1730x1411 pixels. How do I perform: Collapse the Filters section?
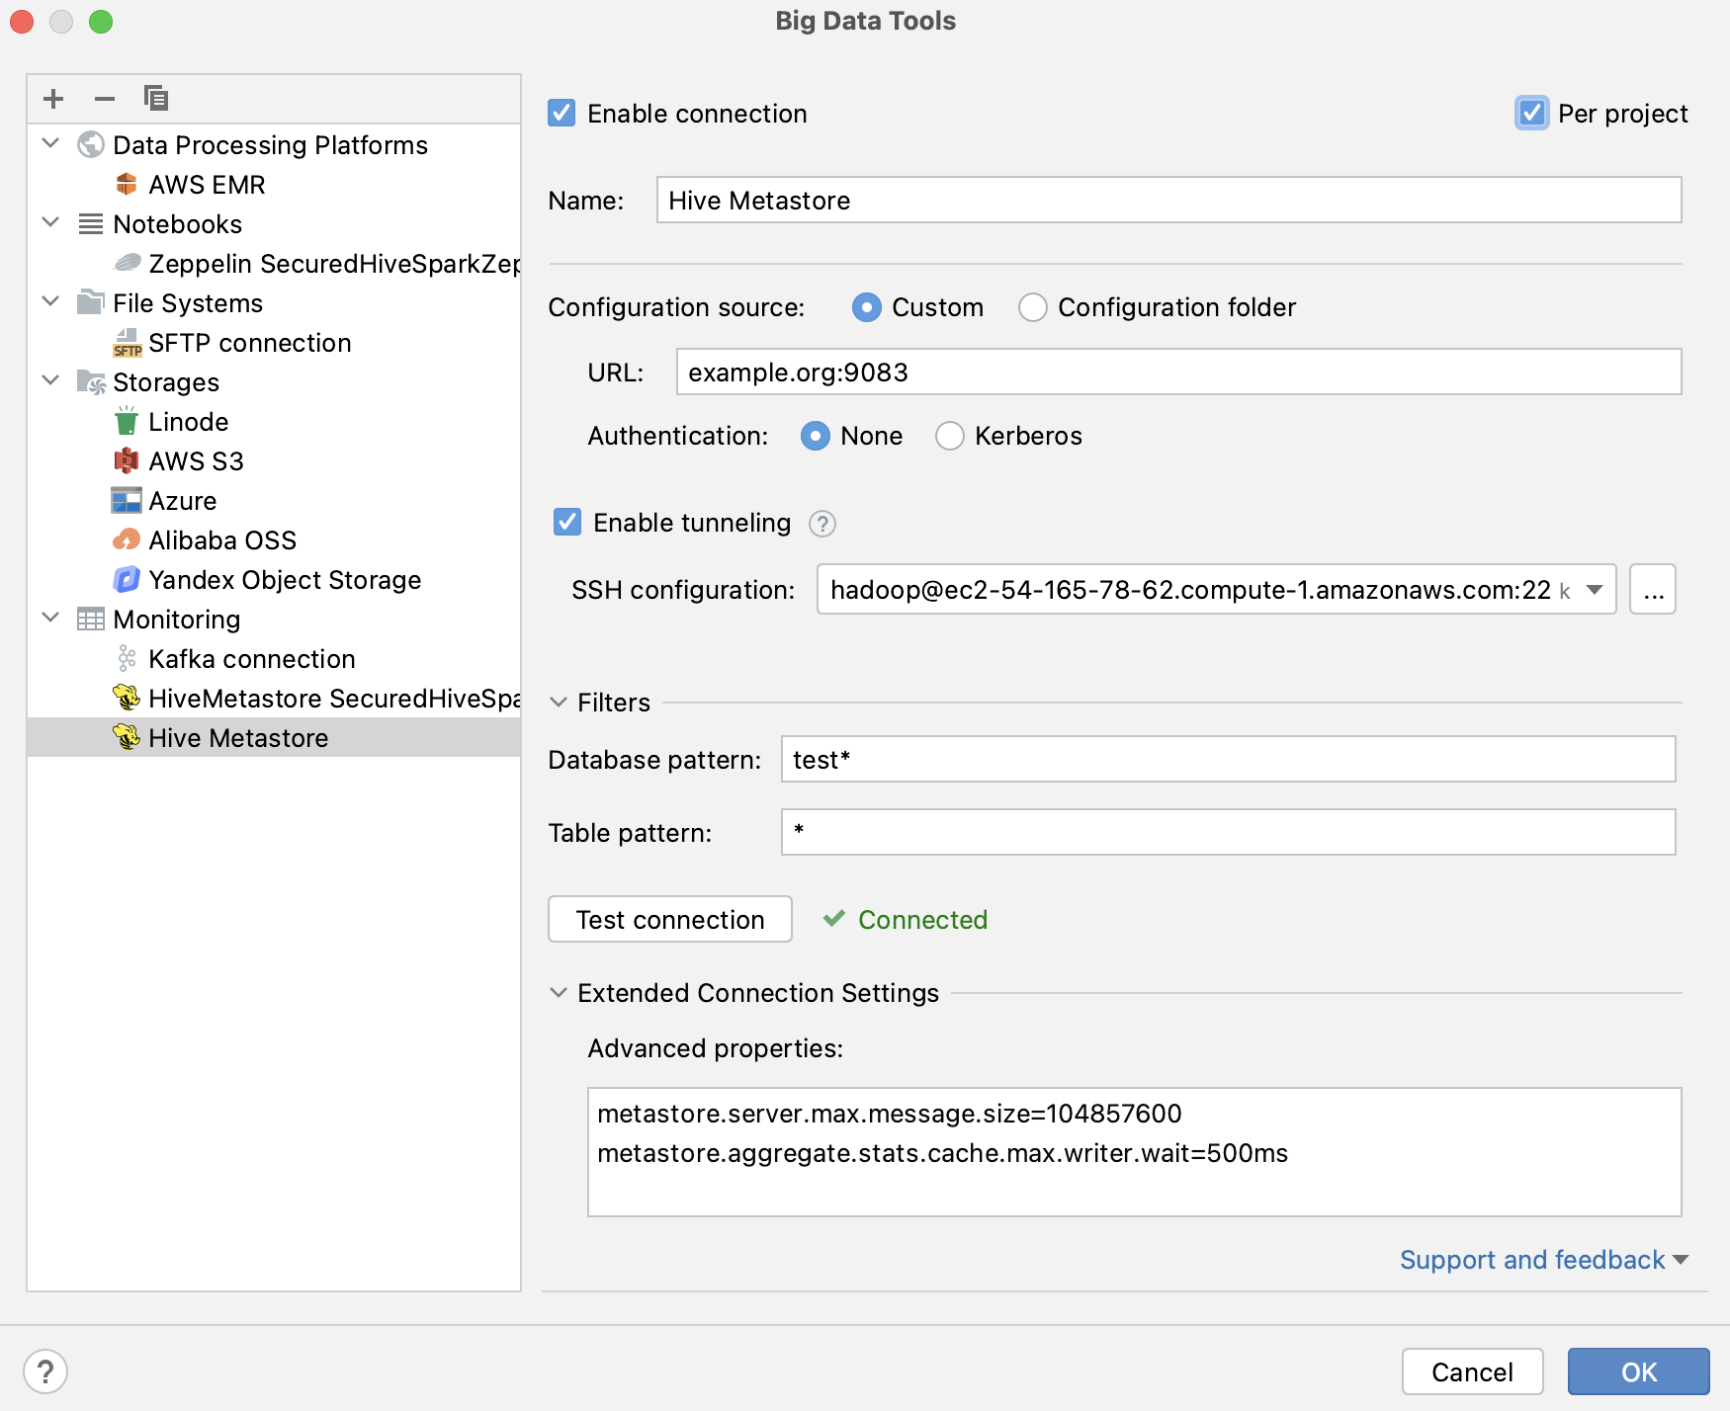[x=558, y=702]
